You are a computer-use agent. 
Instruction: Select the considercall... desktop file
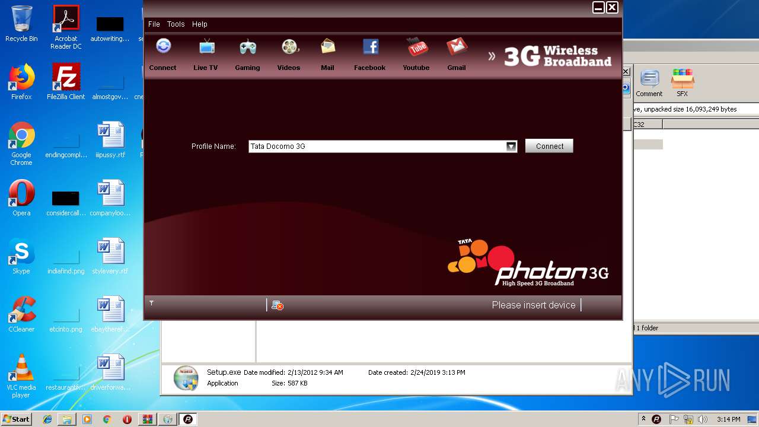coord(66,202)
